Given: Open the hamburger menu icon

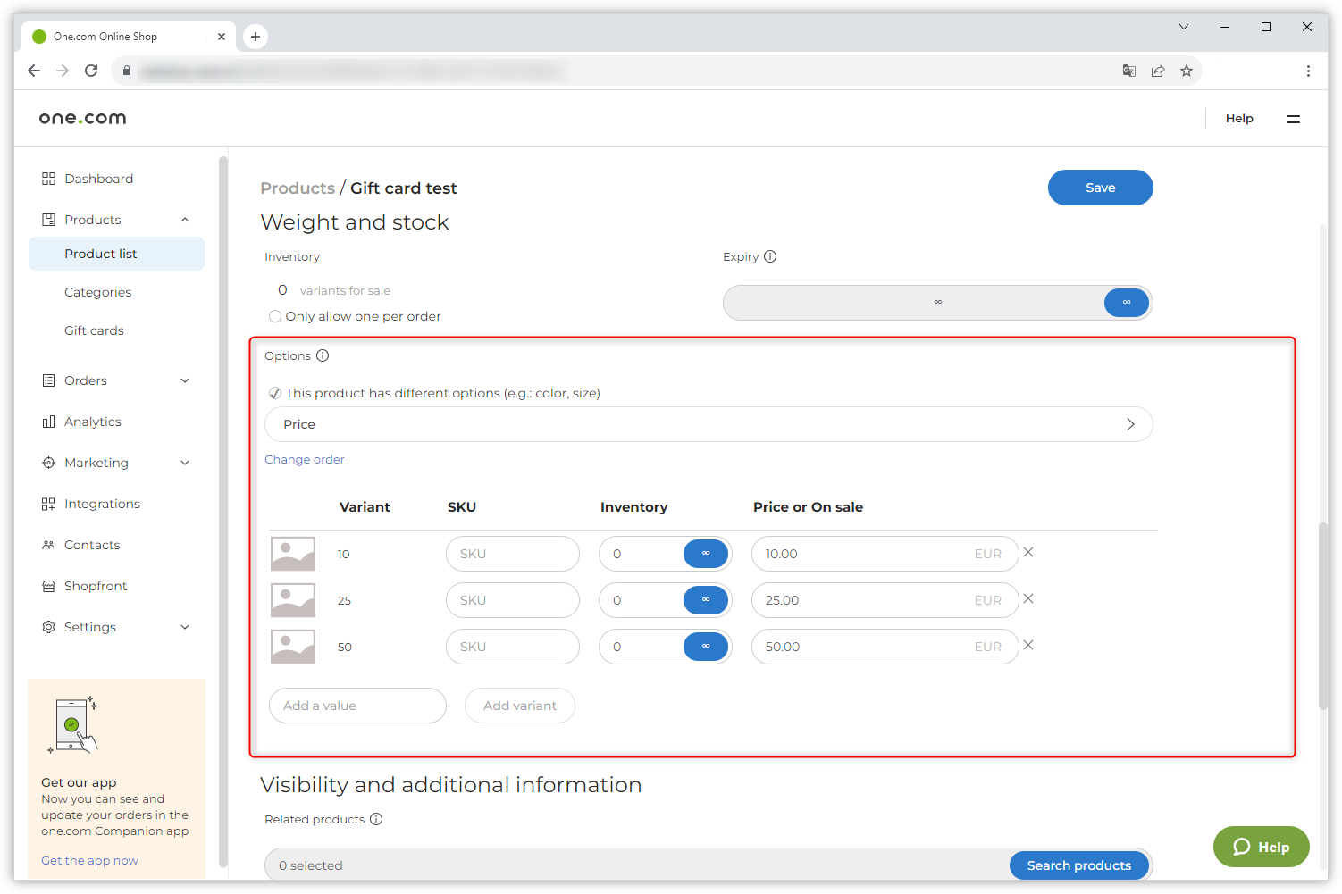Looking at the screenshot, I should point(1293,119).
